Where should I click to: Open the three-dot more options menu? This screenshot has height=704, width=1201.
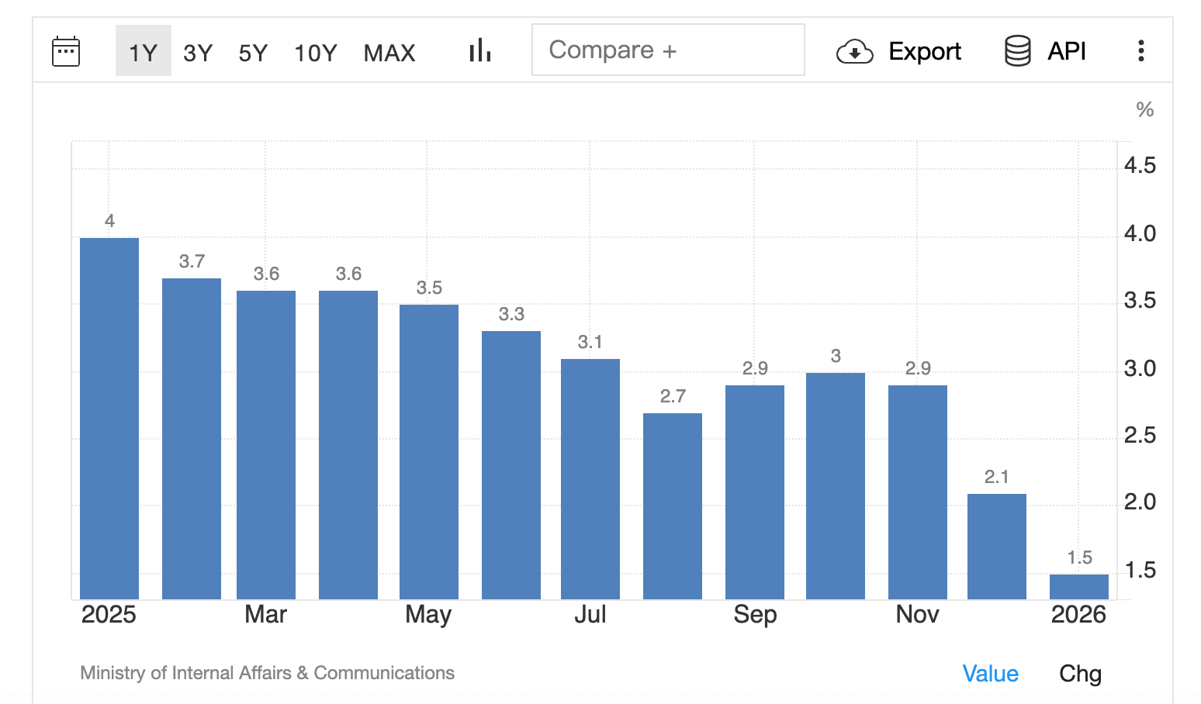(x=1140, y=51)
